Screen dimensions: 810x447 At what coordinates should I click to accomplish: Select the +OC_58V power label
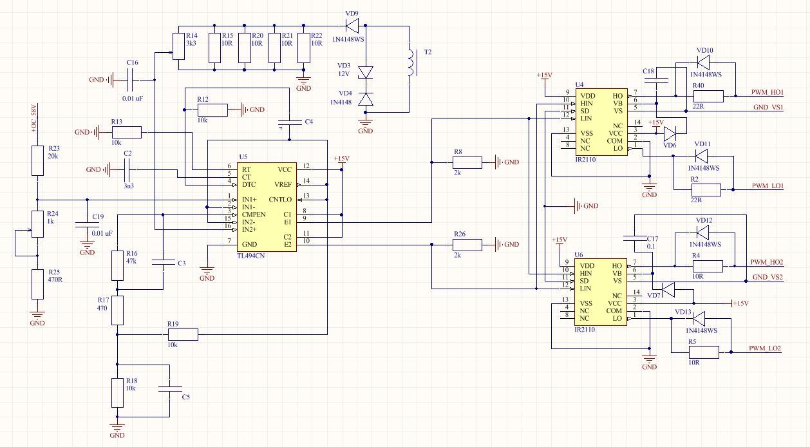coord(35,120)
